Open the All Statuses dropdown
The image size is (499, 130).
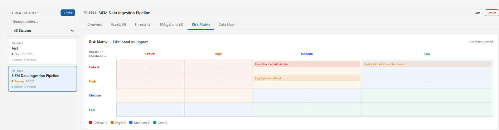point(42,30)
